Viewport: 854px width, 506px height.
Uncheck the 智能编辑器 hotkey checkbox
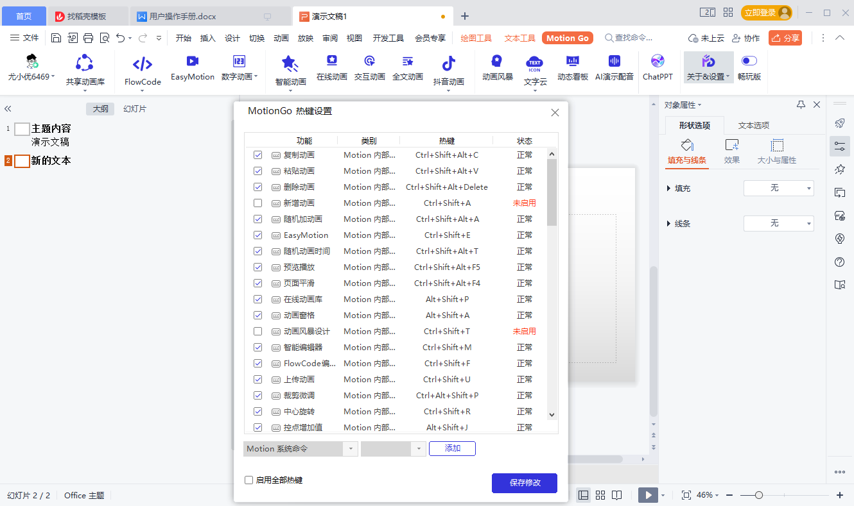(257, 348)
